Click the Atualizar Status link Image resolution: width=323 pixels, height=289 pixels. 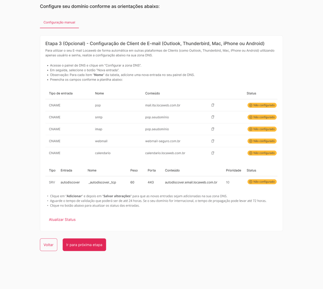[62, 220]
